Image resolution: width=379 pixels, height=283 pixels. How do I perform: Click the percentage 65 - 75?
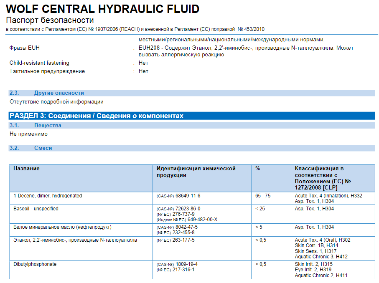tap(263, 196)
